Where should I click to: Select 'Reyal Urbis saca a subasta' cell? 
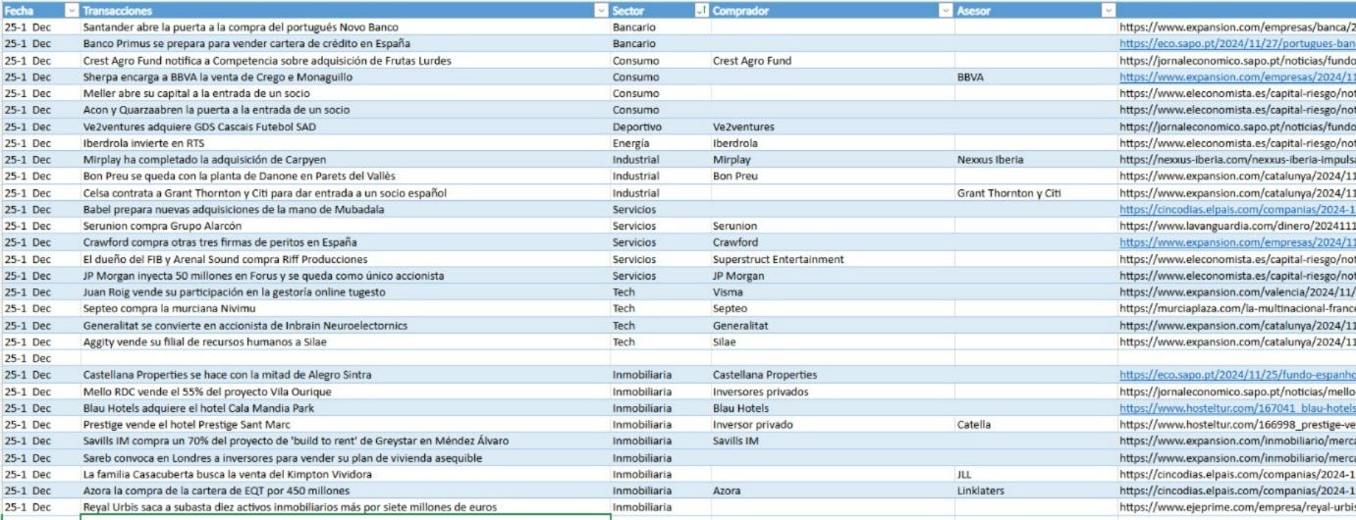(345, 507)
